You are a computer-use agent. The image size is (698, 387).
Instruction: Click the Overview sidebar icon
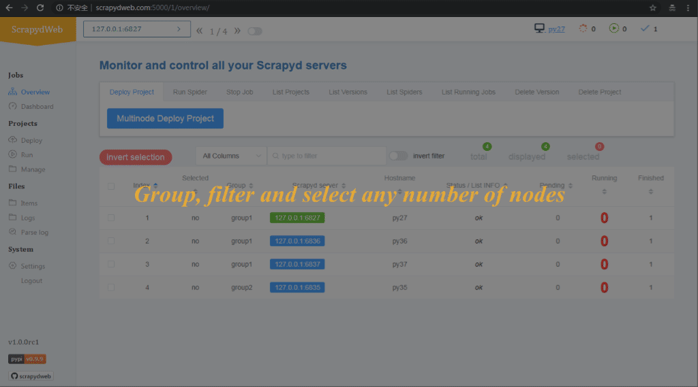tap(12, 92)
